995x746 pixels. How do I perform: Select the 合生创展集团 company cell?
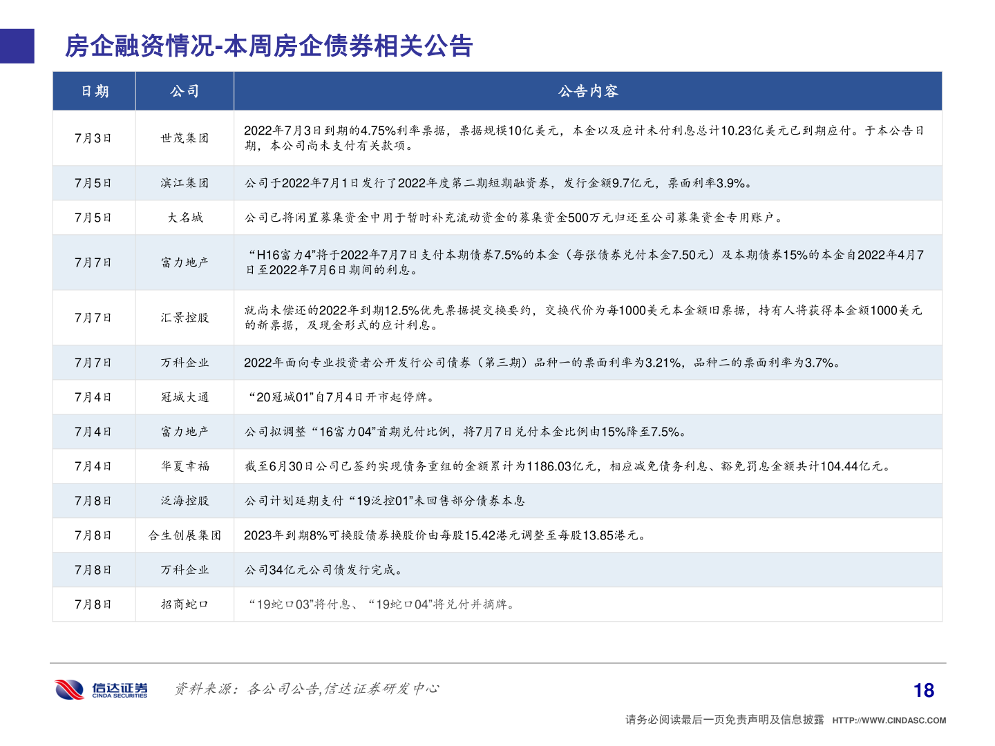(184, 535)
